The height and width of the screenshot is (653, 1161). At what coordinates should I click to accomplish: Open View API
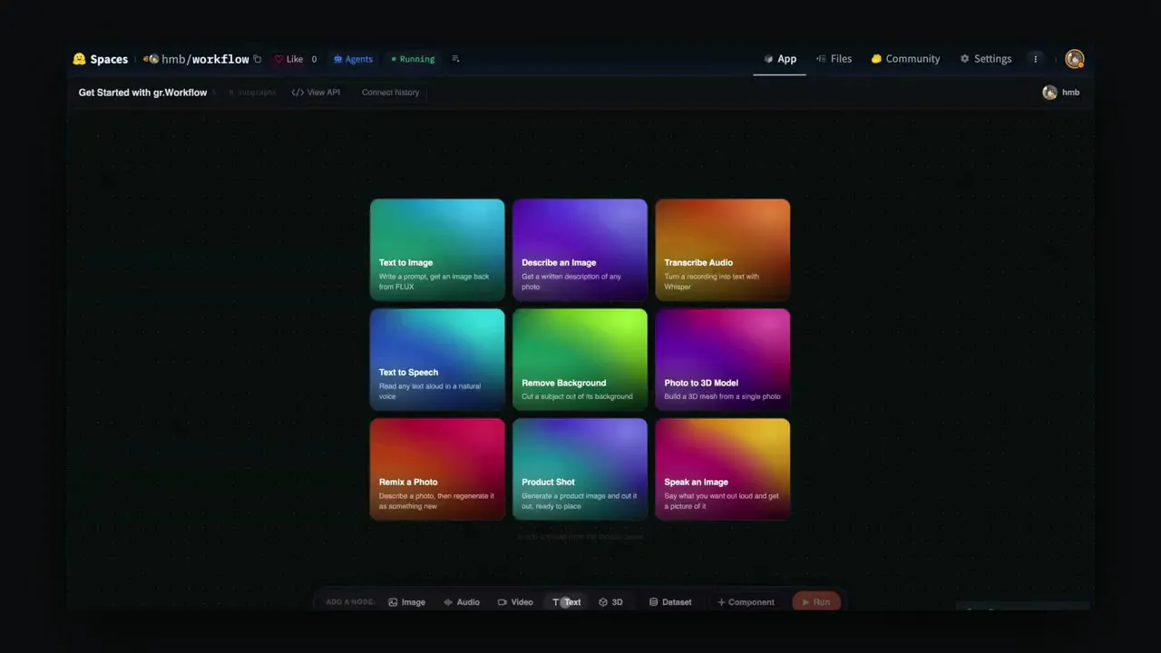pos(316,93)
